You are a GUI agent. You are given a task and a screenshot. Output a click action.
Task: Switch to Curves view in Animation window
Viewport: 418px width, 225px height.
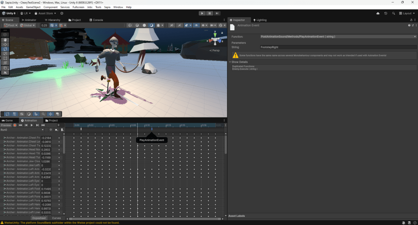pos(56,218)
